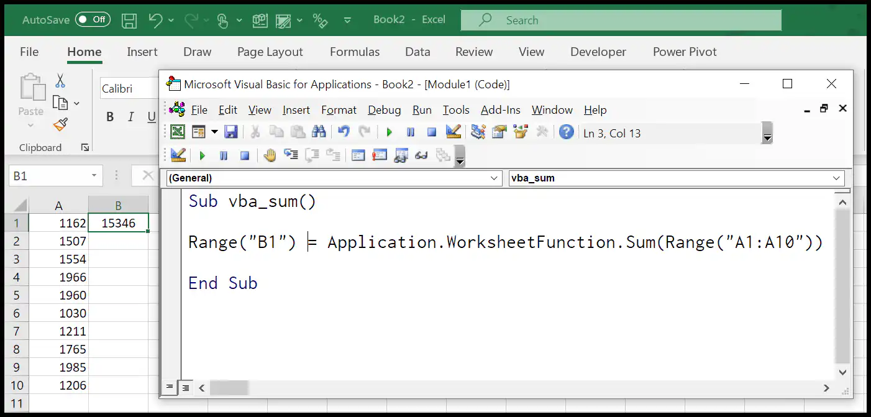Click the Step Over debug icon

[312, 155]
